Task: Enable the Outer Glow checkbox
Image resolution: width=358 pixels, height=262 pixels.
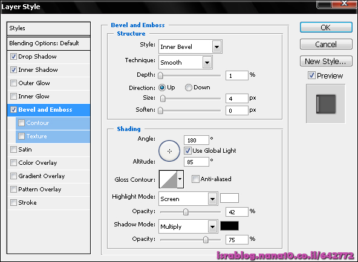Action: [13, 83]
